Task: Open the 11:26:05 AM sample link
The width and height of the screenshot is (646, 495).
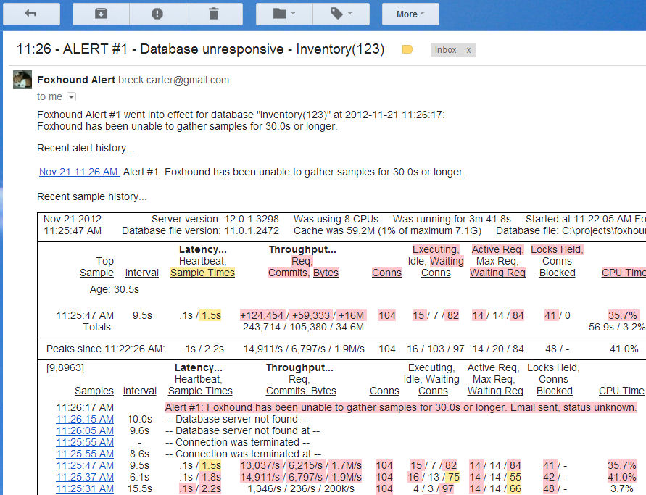Action: [x=85, y=430]
